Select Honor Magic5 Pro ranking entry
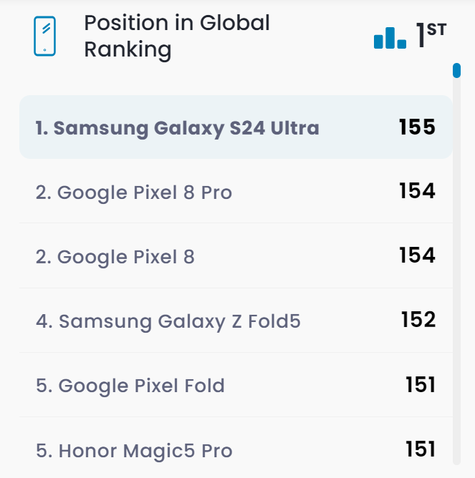The height and width of the screenshot is (478, 475). [x=134, y=451]
